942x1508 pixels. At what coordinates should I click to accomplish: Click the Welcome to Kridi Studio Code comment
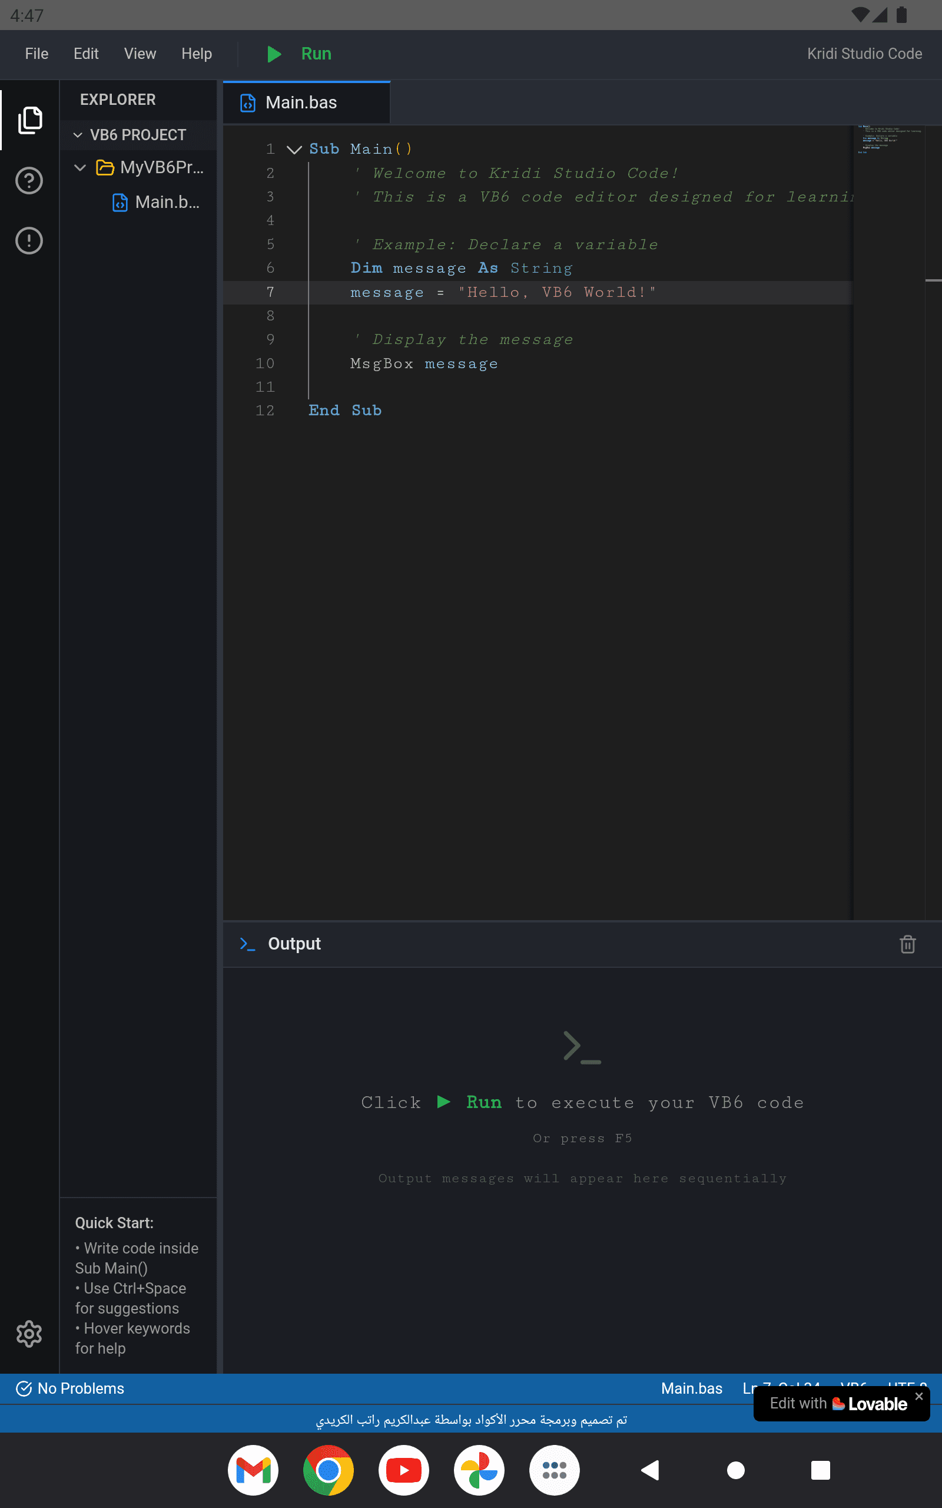[516, 173]
